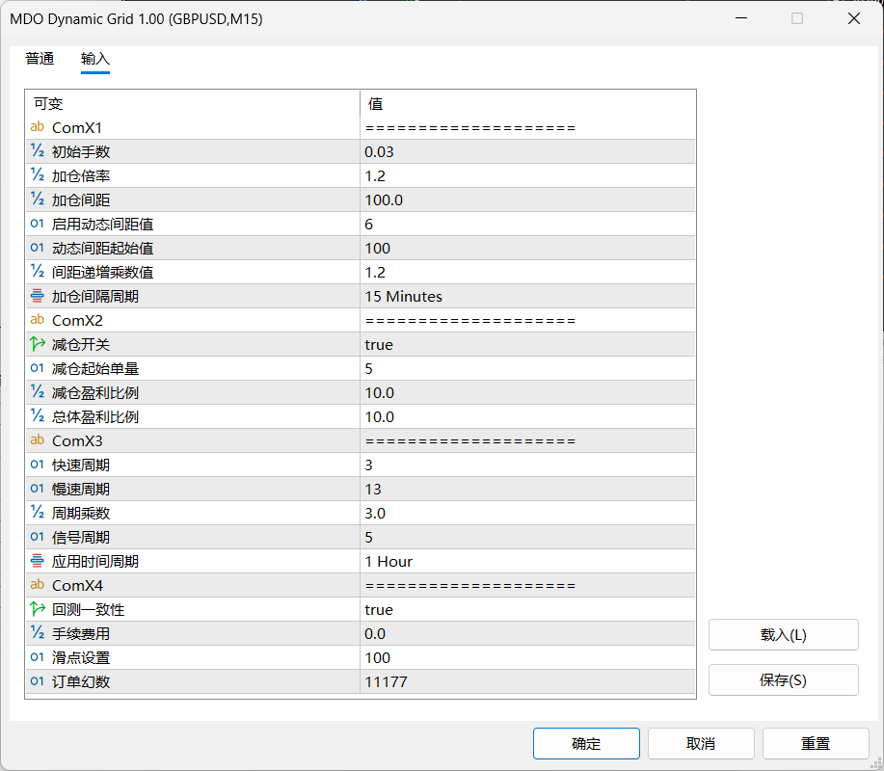Click the ½ icon next to 周期乘数

(x=38, y=513)
